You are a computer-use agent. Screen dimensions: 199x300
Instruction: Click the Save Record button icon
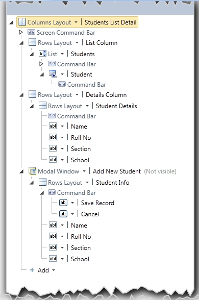[x=63, y=203]
